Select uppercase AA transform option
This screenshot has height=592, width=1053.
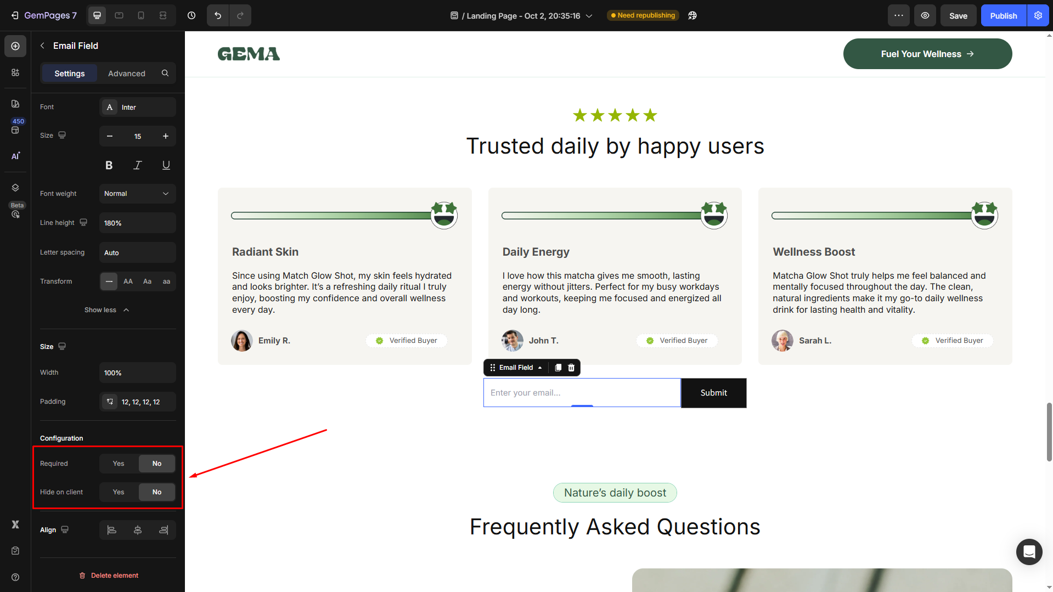click(x=128, y=281)
